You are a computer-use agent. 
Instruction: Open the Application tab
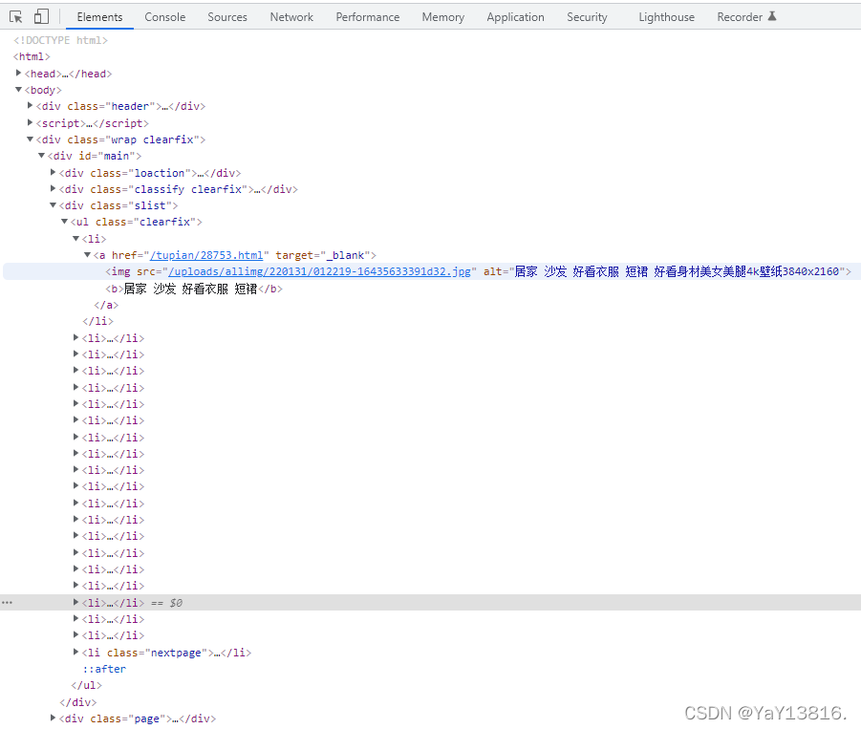515,17
